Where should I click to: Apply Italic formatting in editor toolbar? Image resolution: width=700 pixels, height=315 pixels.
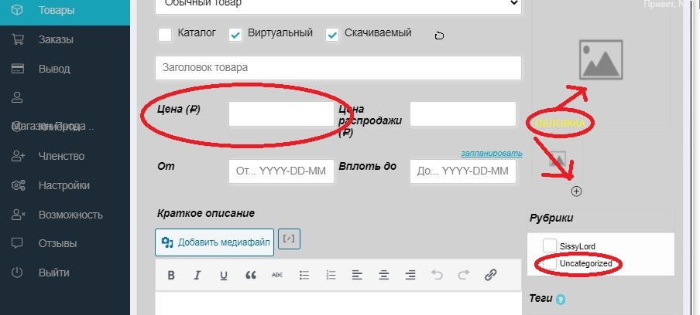click(x=197, y=275)
